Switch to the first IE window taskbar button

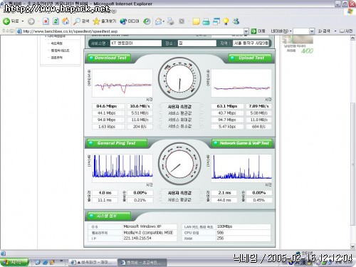[x=93, y=263]
